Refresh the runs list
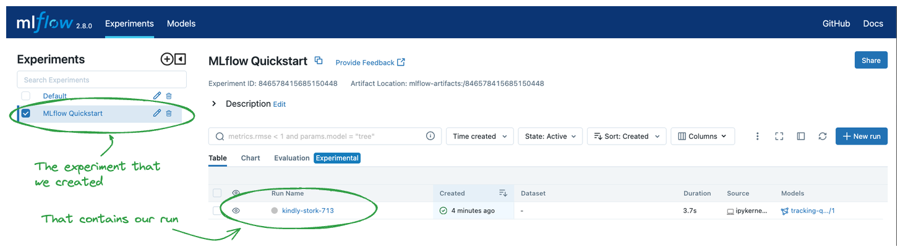Viewport: 903px width, 252px height. coord(822,136)
